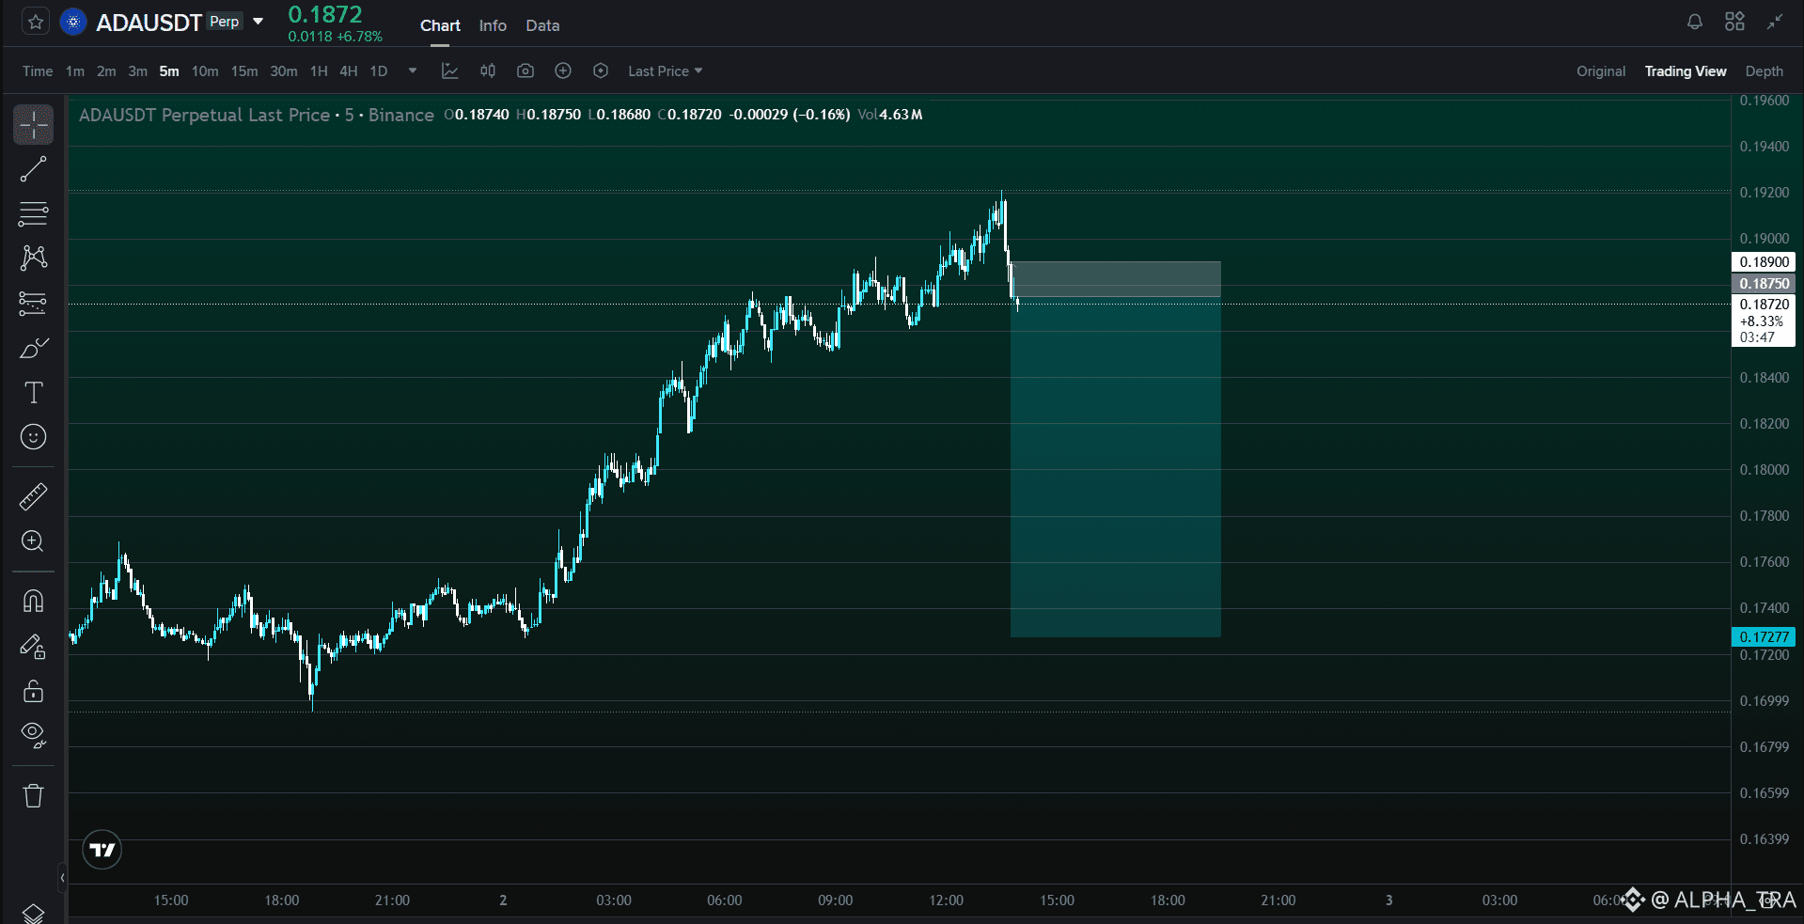The image size is (1804, 924).
Task: Click the short position teal profit zone
Action: click(x=1116, y=467)
